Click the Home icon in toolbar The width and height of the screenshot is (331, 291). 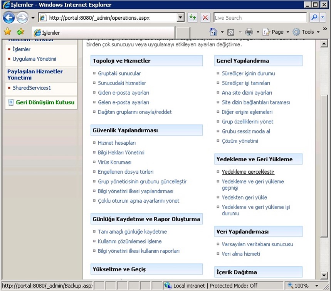point(213,32)
